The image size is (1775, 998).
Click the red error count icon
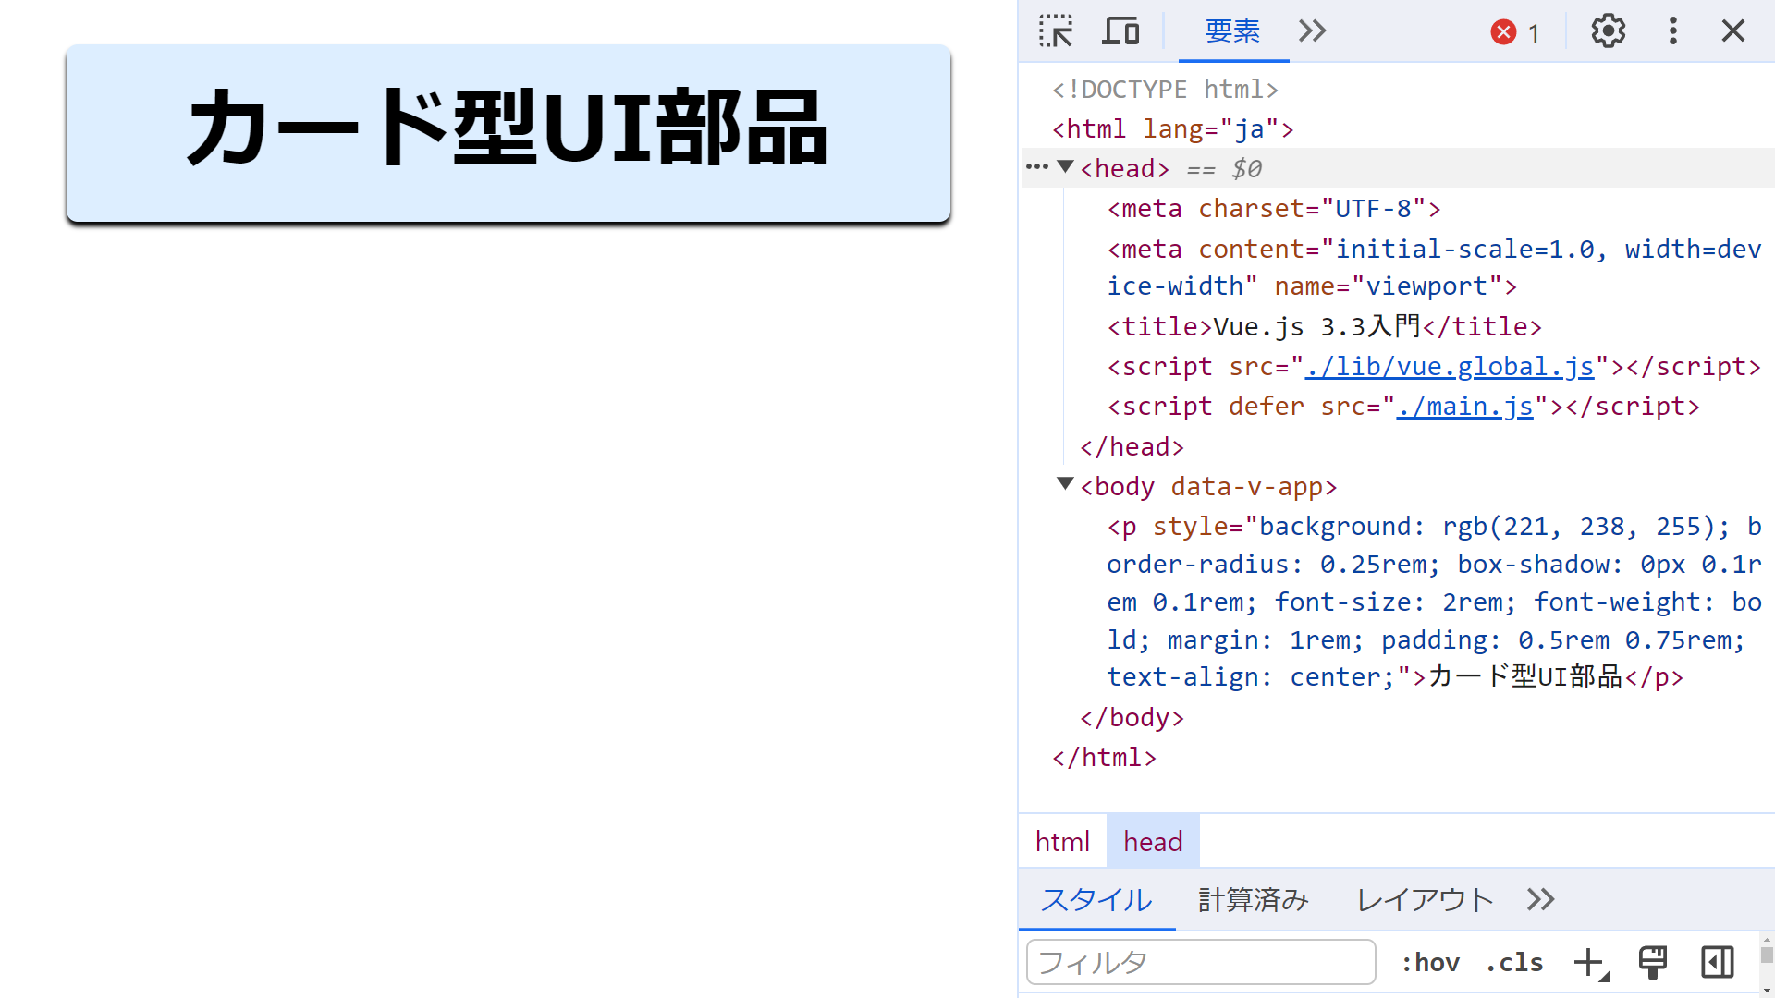tap(1504, 32)
